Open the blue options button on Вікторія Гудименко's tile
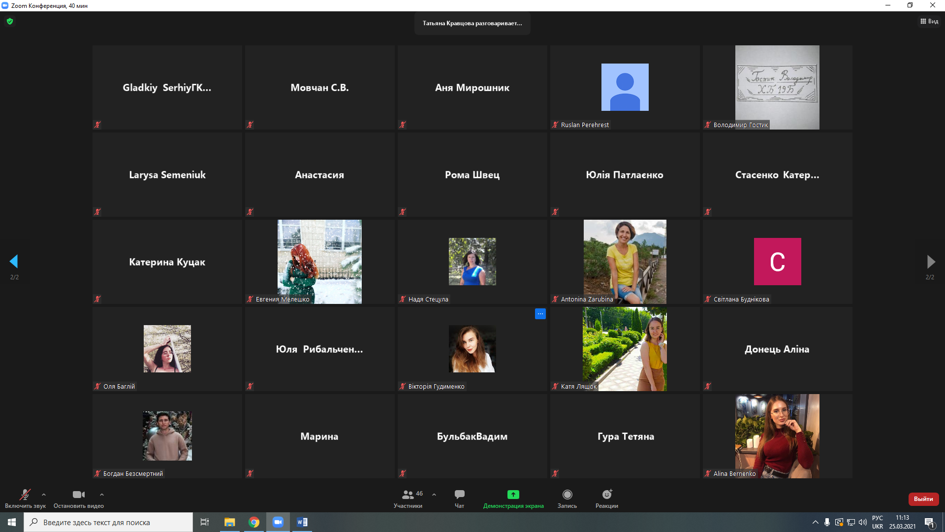 tap(540, 314)
